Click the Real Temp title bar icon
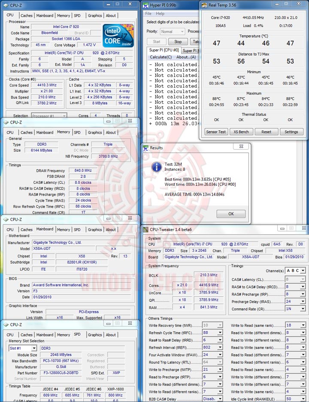The width and height of the screenshot is (309, 402). click(x=204, y=5)
